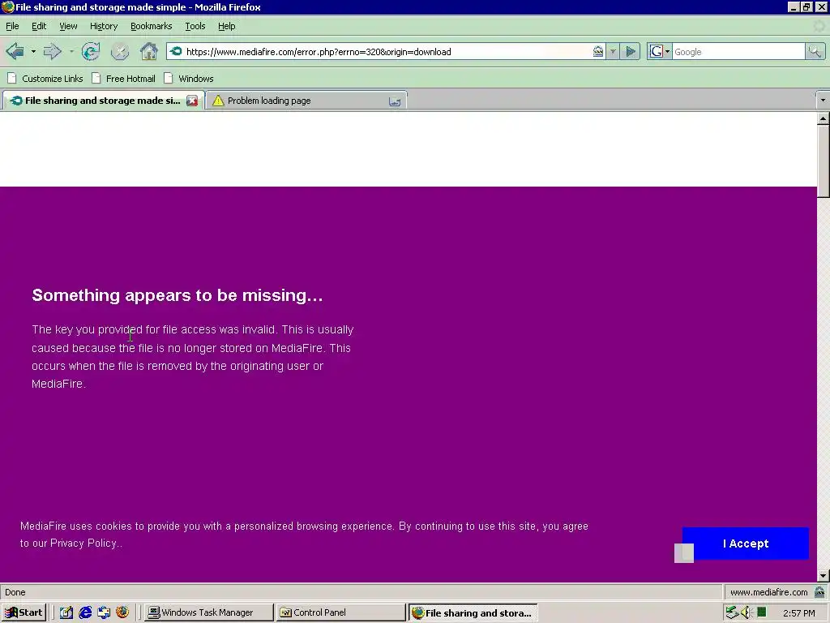Go to the Home page
This screenshot has height=623, width=830.
click(x=149, y=51)
